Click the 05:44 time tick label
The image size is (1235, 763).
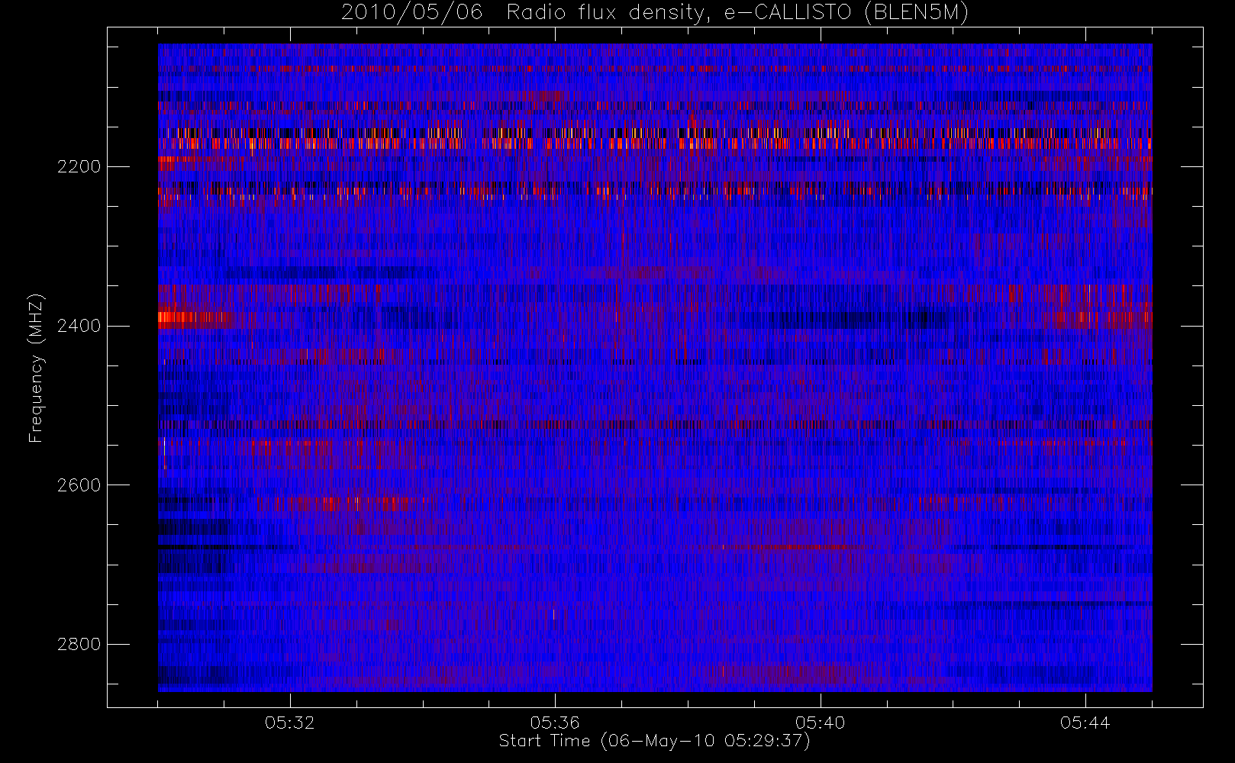1085,723
